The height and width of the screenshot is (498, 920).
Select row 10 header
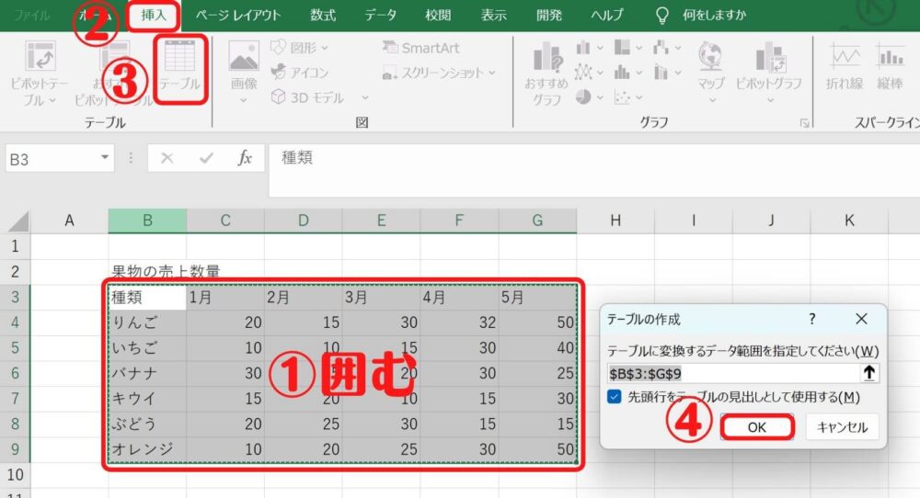16,474
